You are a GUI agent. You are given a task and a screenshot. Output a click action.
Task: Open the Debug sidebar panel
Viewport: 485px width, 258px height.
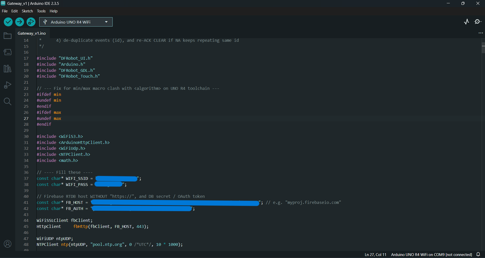[8, 85]
